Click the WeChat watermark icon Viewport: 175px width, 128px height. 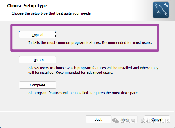[116, 121]
